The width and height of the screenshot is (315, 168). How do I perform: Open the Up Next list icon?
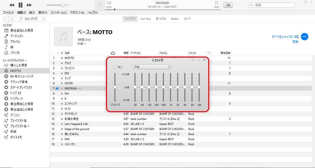(x=228, y=5)
